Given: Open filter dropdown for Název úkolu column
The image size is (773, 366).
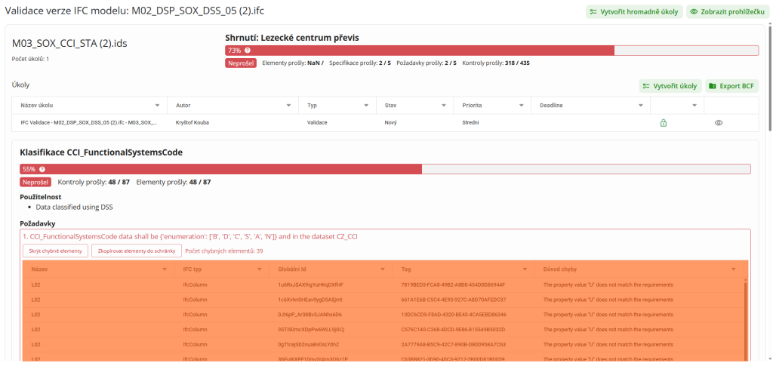Looking at the screenshot, I should click(x=157, y=106).
